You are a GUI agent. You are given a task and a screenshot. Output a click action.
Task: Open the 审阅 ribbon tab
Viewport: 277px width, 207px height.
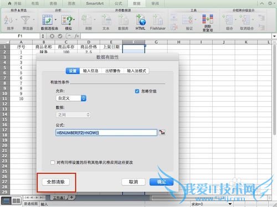[155, 3]
